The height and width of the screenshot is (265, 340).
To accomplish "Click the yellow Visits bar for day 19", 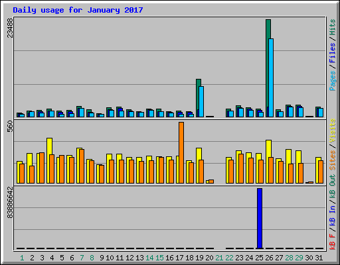I will pos(199,166).
